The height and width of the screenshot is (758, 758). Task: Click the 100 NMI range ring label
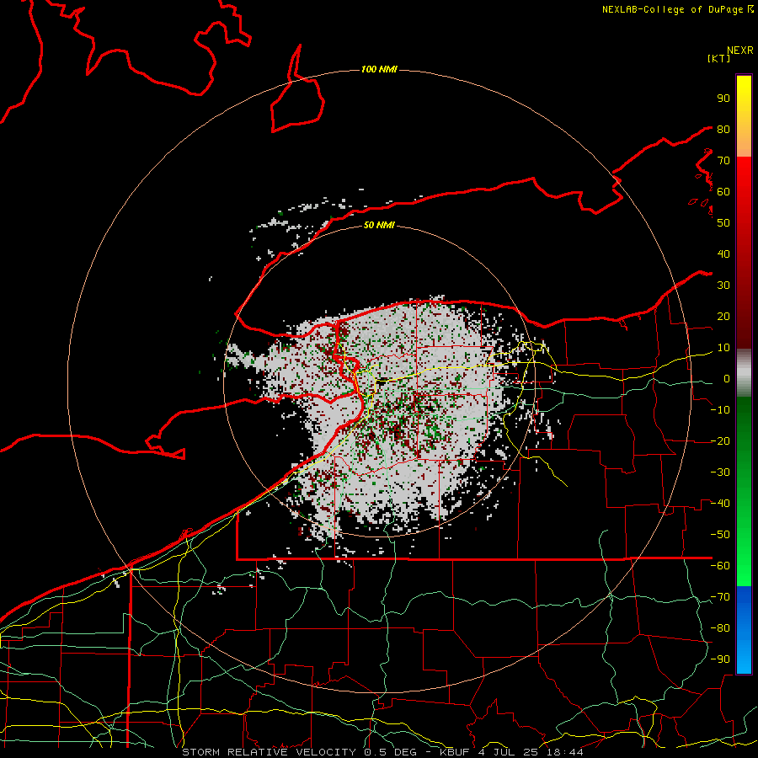[x=379, y=69]
